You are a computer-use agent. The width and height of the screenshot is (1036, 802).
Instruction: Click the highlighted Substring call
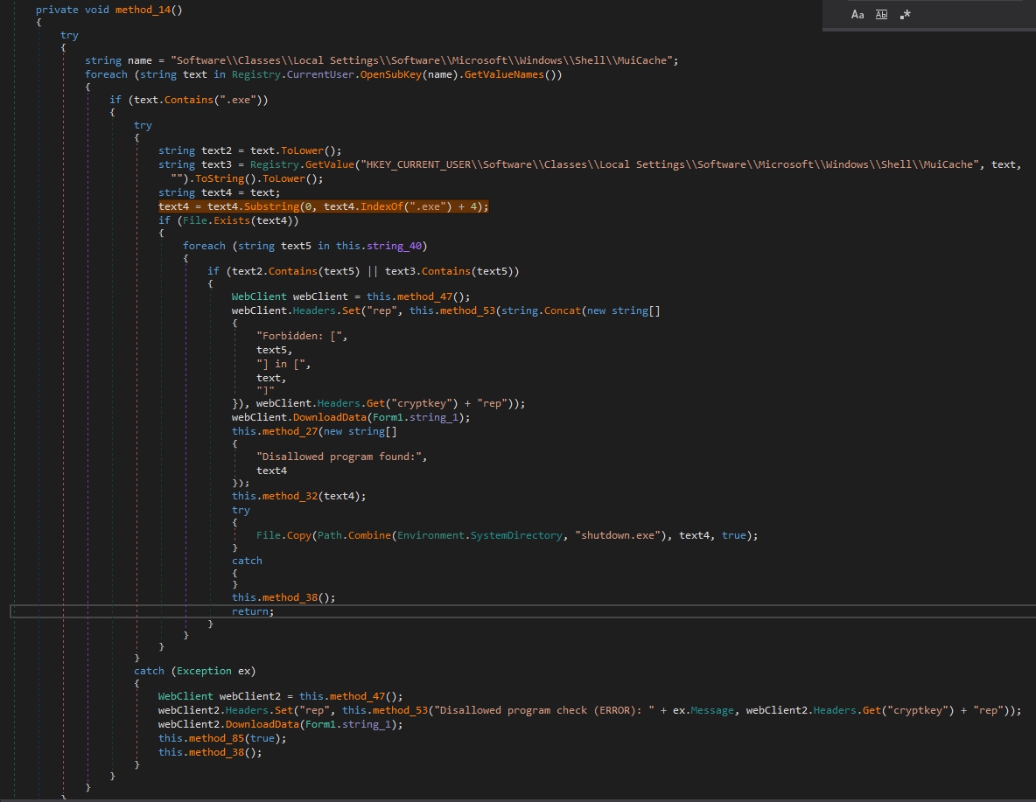click(271, 206)
